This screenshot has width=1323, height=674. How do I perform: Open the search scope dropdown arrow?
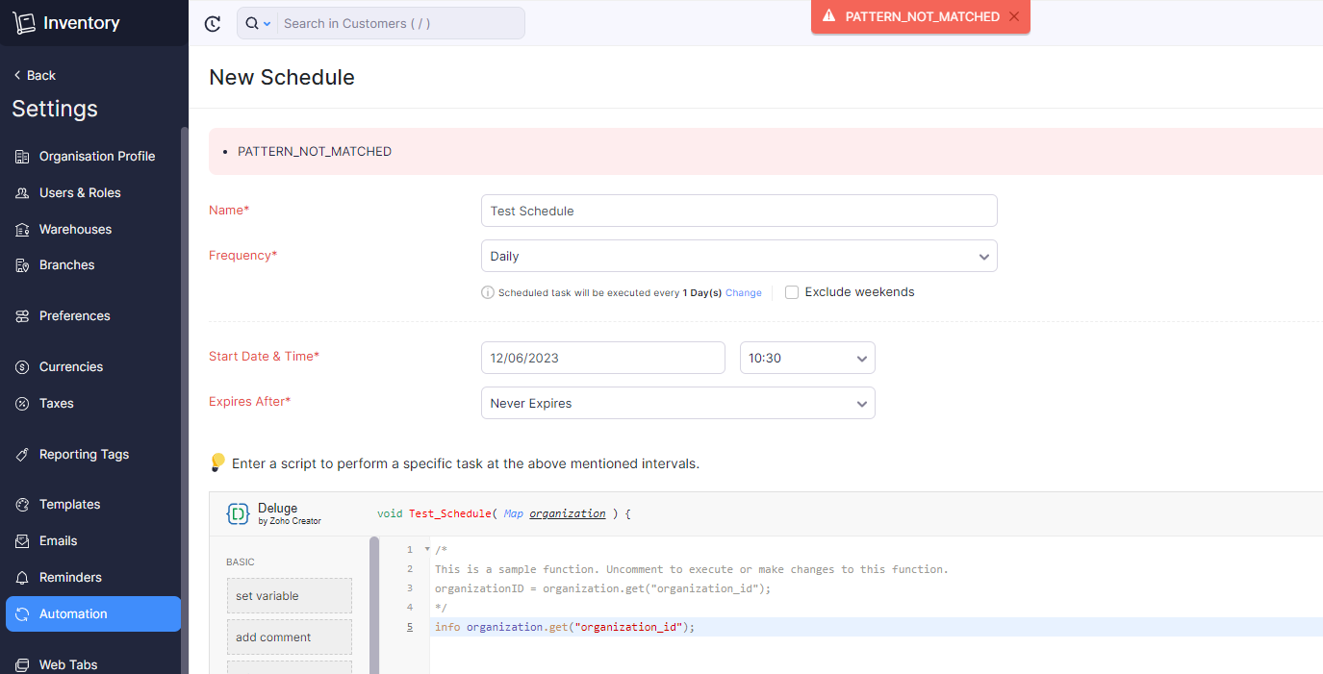(x=267, y=24)
